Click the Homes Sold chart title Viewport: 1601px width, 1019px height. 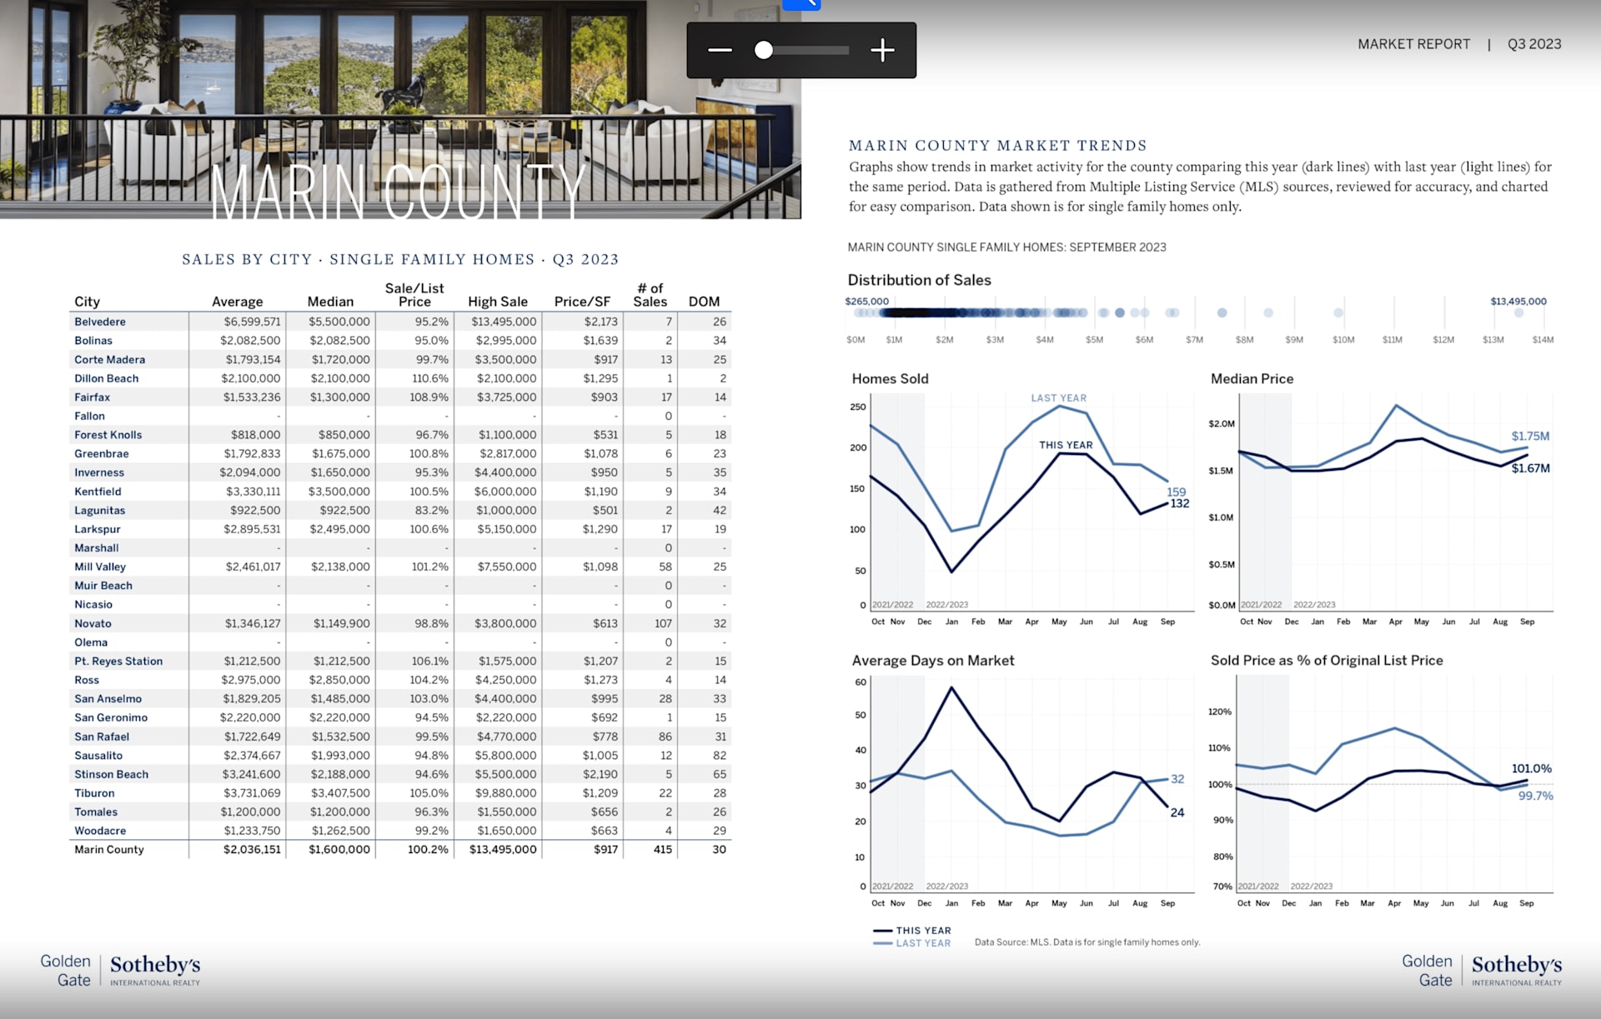[x=890, y=378]
